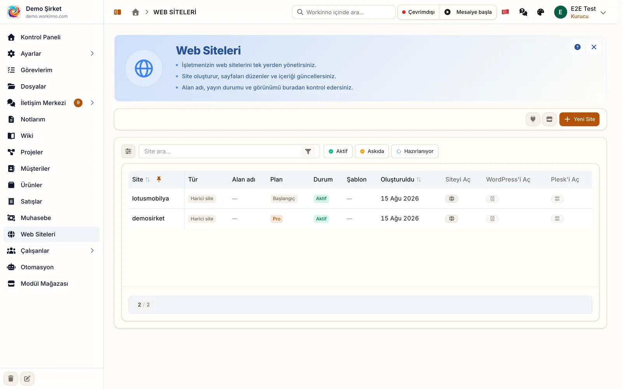The width and height of the screenshot is (622, 389).
Task: Expand the Çalışanlar submenu chevron
Action: click(92, 251)
